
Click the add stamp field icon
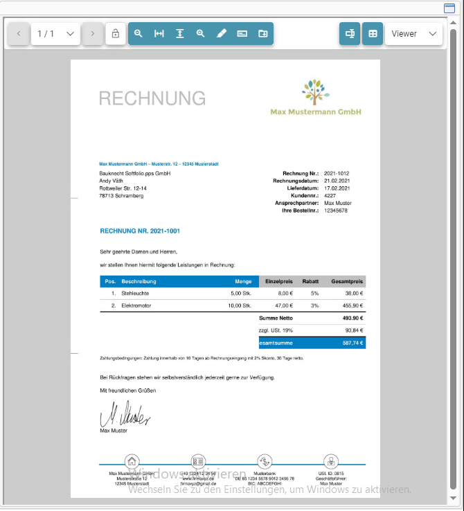263,33
